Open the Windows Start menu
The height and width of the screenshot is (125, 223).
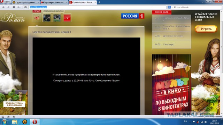[x=4, y=122]
